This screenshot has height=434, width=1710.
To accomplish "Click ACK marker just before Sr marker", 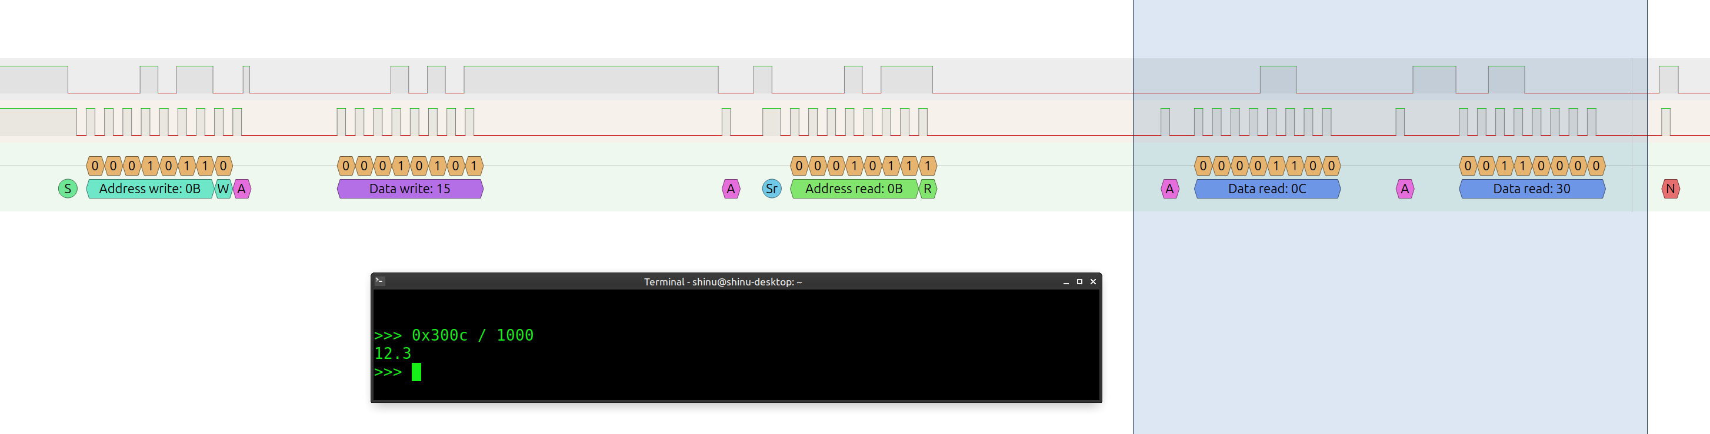I will (730, 189).
